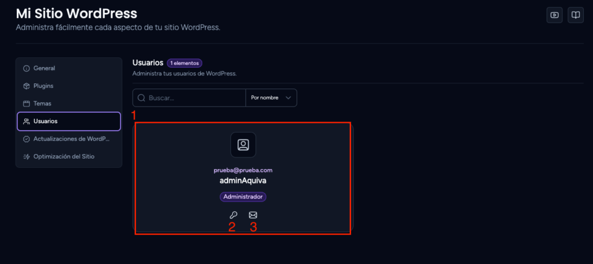Click the envelope icon under adminAquiva
The height and width of the screenshot is (264, 593).
coord(253,215)
